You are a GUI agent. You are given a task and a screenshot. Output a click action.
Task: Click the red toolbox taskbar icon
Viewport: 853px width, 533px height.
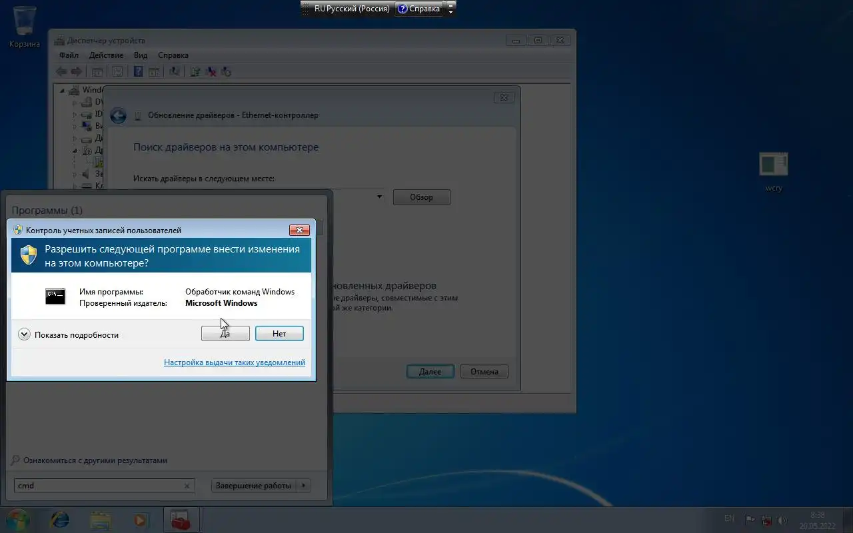click(x=181, y=520)
